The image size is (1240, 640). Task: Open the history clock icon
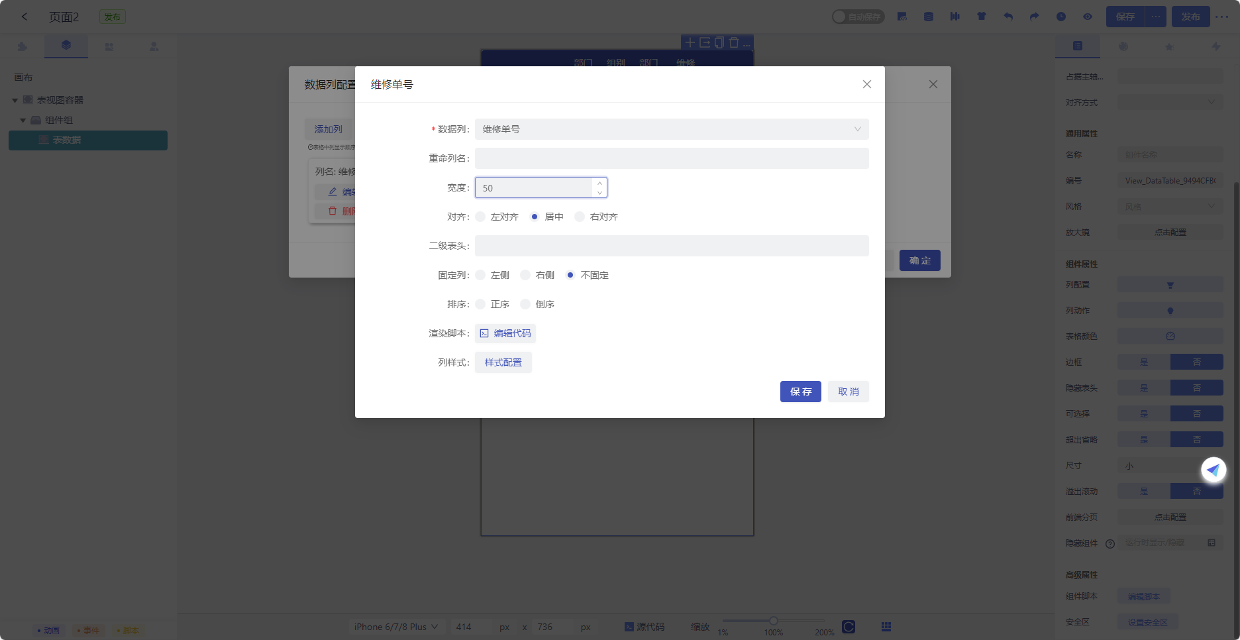pyautogui.click(x=1061, y=17)
